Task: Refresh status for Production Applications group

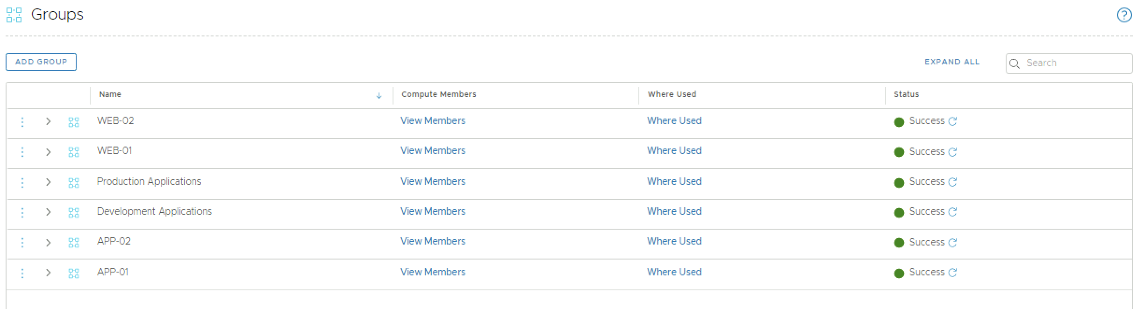Action: click(952, 182)
